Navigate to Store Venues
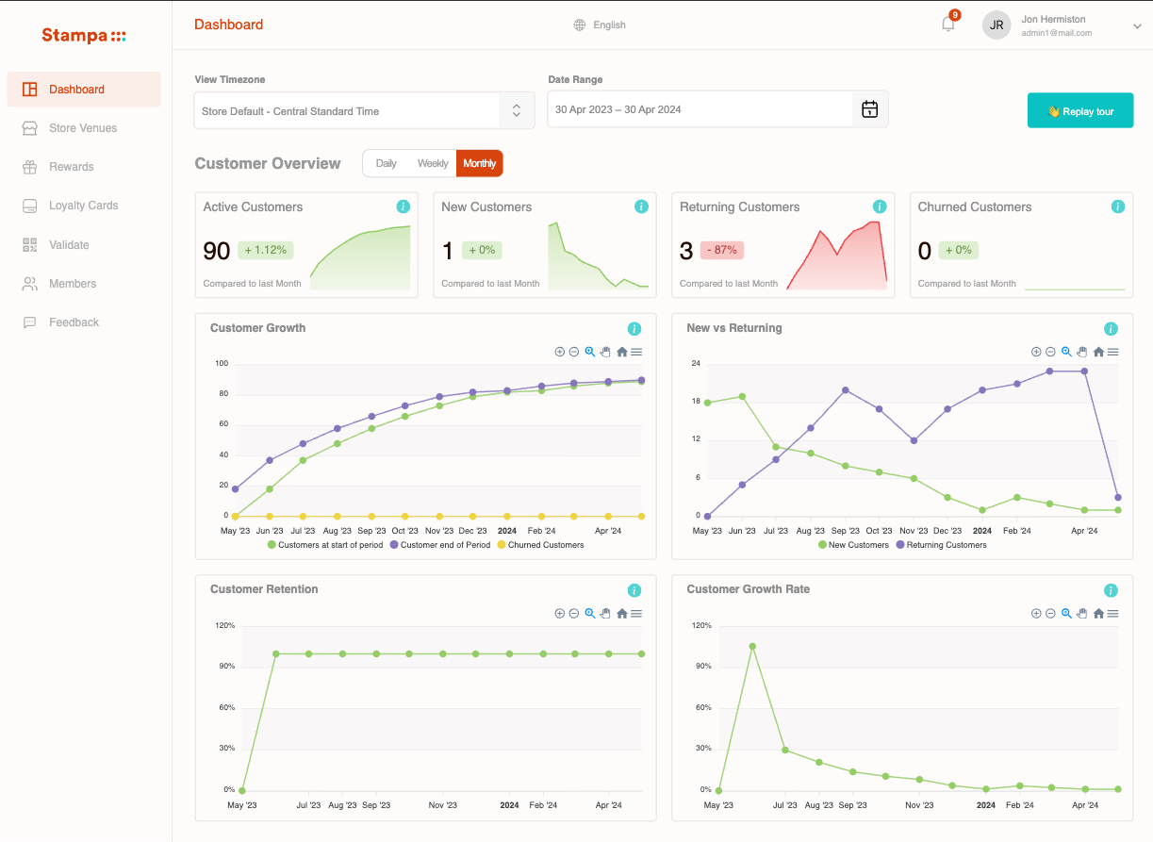 pyautogui.click(x=82, y=127)
